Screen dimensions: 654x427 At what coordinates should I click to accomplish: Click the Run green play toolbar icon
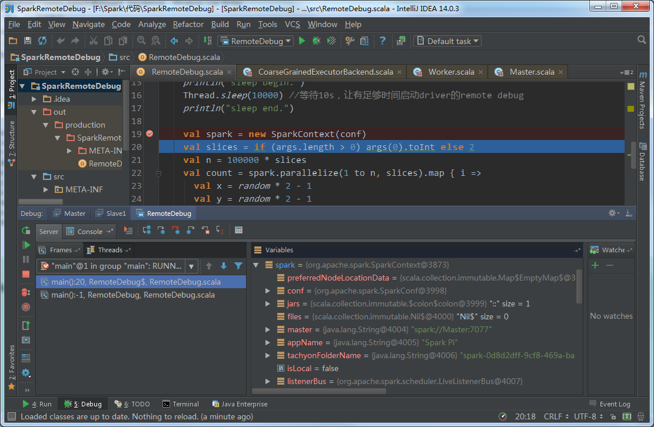(302, 41)
